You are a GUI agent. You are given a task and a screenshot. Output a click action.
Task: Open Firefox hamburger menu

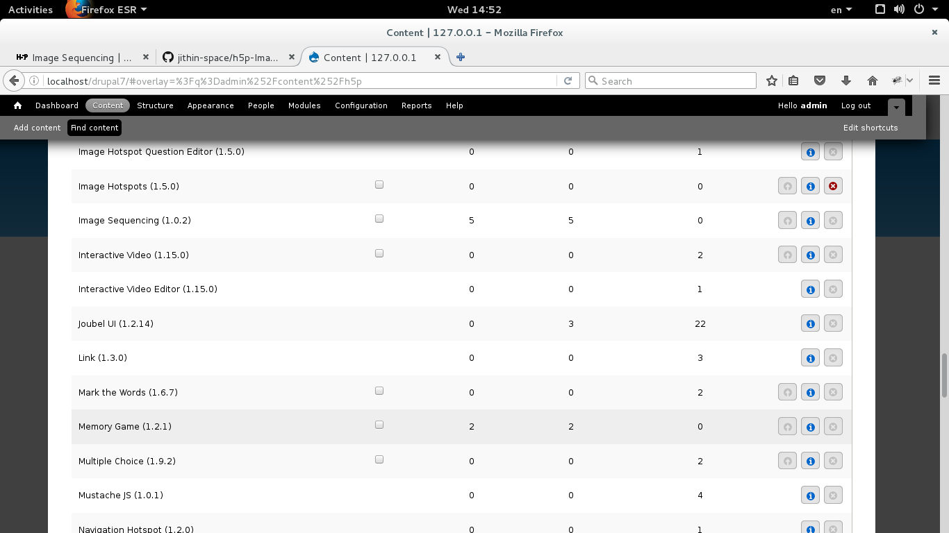tap(934, 81)
